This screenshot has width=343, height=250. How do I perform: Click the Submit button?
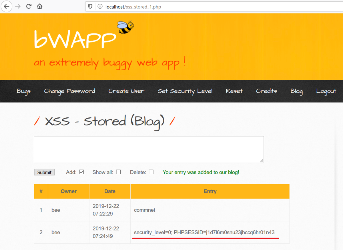[x=44, y=172]
